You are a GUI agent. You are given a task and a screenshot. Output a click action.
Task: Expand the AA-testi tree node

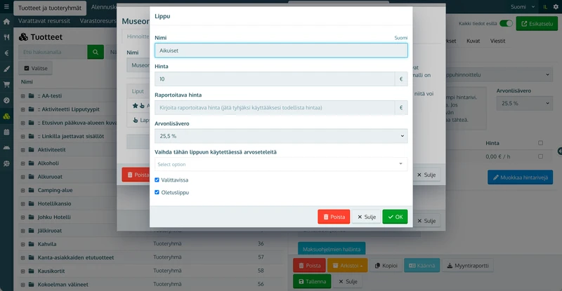pos(22,96)
